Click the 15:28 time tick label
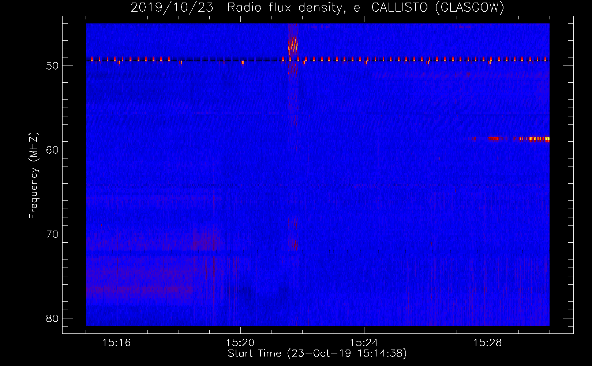The image size is (592, 366). pyautogui.click(x=488, y=343)
